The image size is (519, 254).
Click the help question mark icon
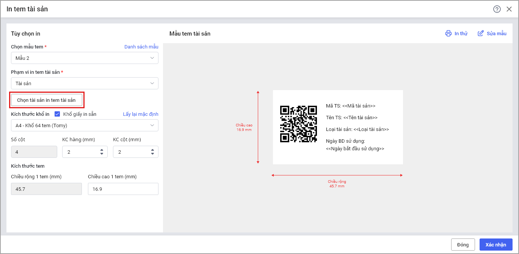click(497, 9)
